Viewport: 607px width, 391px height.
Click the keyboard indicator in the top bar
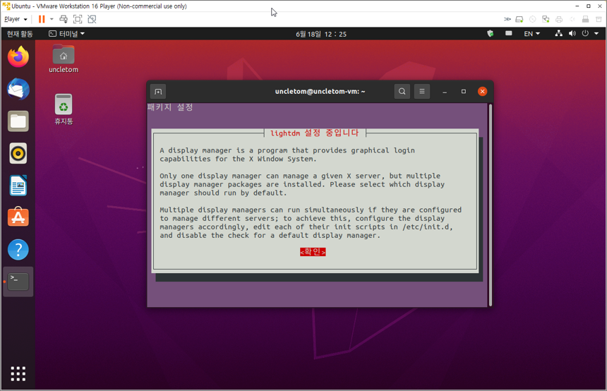pyautogui.click(x=509, y=34)
